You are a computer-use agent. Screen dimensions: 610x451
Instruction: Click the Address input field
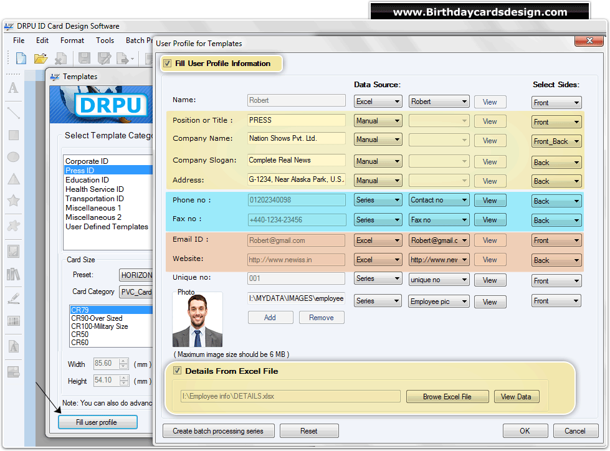tap(296, 179)
